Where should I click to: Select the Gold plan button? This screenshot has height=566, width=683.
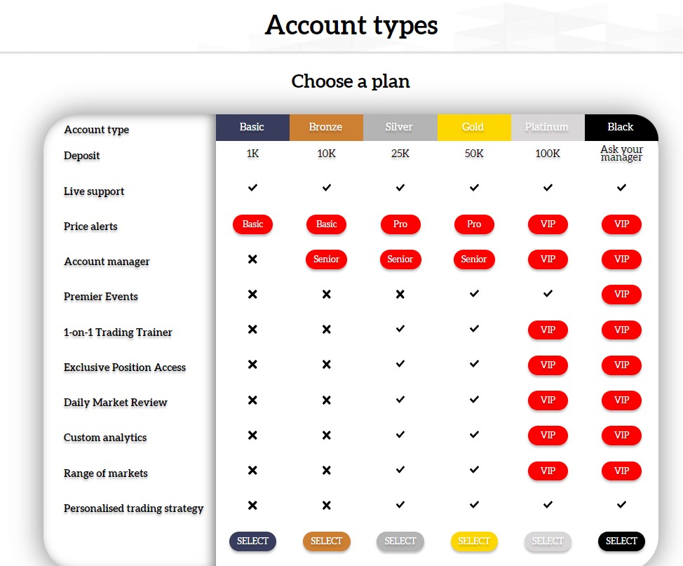tap(474, 541)
